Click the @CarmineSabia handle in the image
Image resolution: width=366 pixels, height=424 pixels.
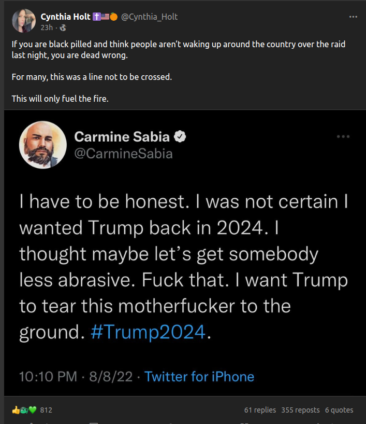pyautogui.click(x=123, y=154)
